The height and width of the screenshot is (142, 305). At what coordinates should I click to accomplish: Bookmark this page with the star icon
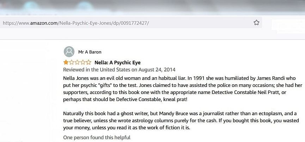(256, 23)
